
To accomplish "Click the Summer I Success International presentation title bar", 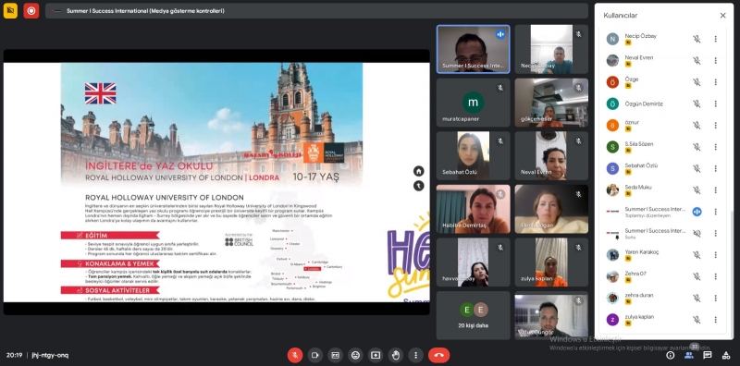I will pos(316,11).
